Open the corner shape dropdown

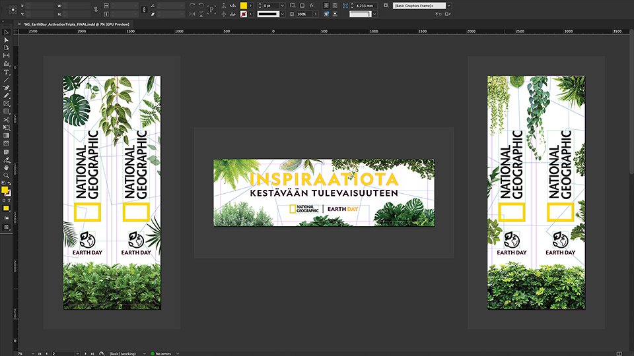pos(375,14)
